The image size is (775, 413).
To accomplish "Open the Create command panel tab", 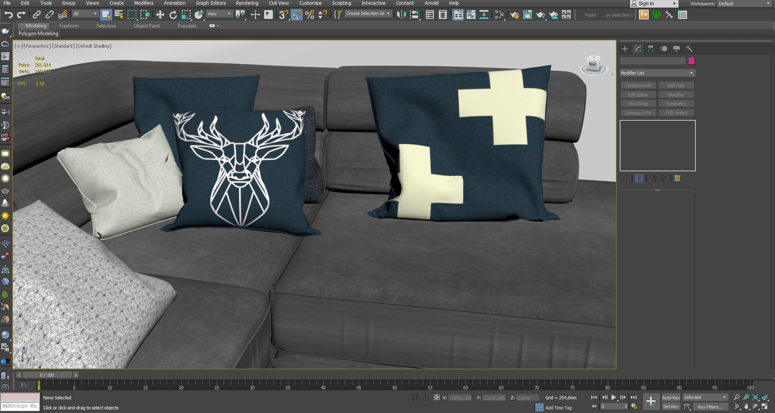I will click(x=625, y=49).
